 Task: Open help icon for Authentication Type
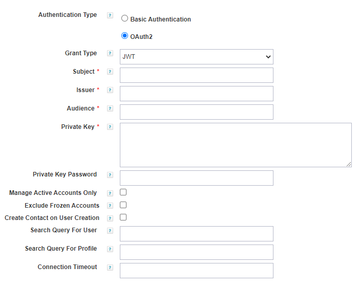pyautogui.click(x=110, y=15)
